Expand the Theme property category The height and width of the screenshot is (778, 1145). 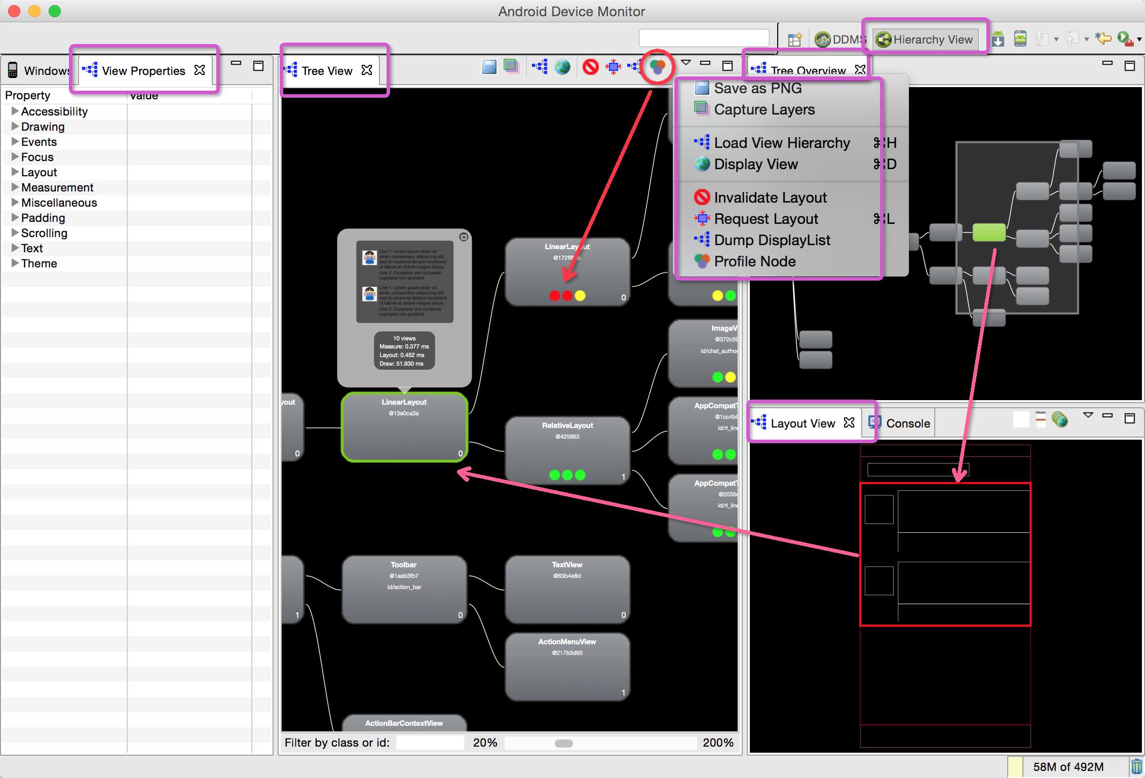(x=15, y=263)
